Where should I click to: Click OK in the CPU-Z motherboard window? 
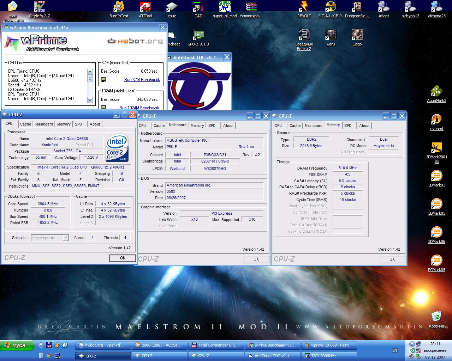pyautogui.click(x=256, y=259)
